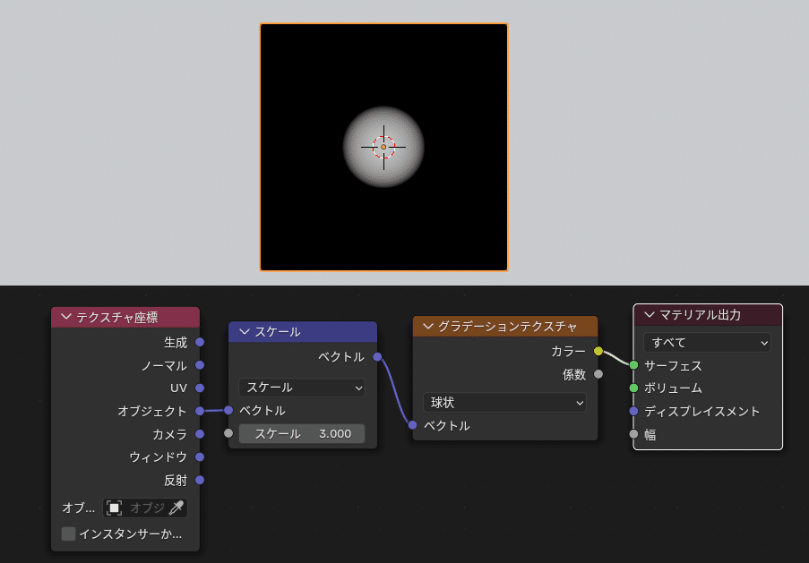Click the ディスプレイスメント label text
Image resolution: width=809 pixels, height=563 pixels.
click(x=702, y=412)
